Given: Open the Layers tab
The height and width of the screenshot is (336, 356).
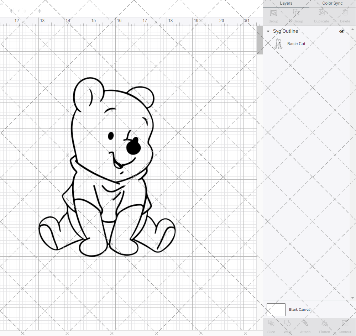Looking at the screenshot, I should 286,3.
